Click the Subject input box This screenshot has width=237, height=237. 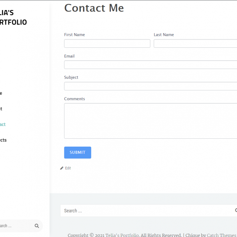[x=148, y=86]
